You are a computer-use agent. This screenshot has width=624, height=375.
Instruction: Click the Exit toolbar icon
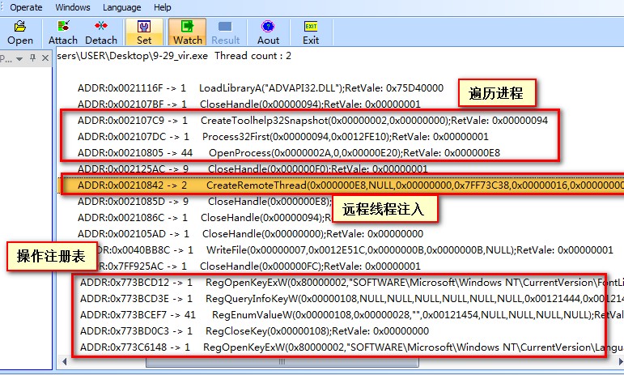coord(311,32)
